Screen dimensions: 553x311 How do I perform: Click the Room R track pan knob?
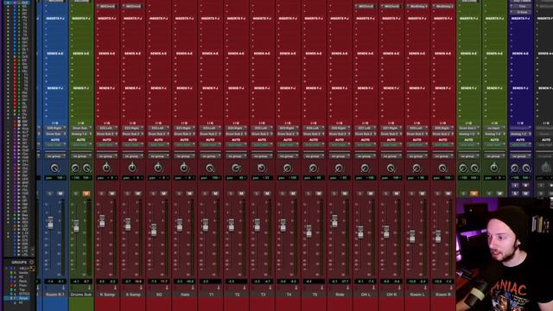pos(442,168)
